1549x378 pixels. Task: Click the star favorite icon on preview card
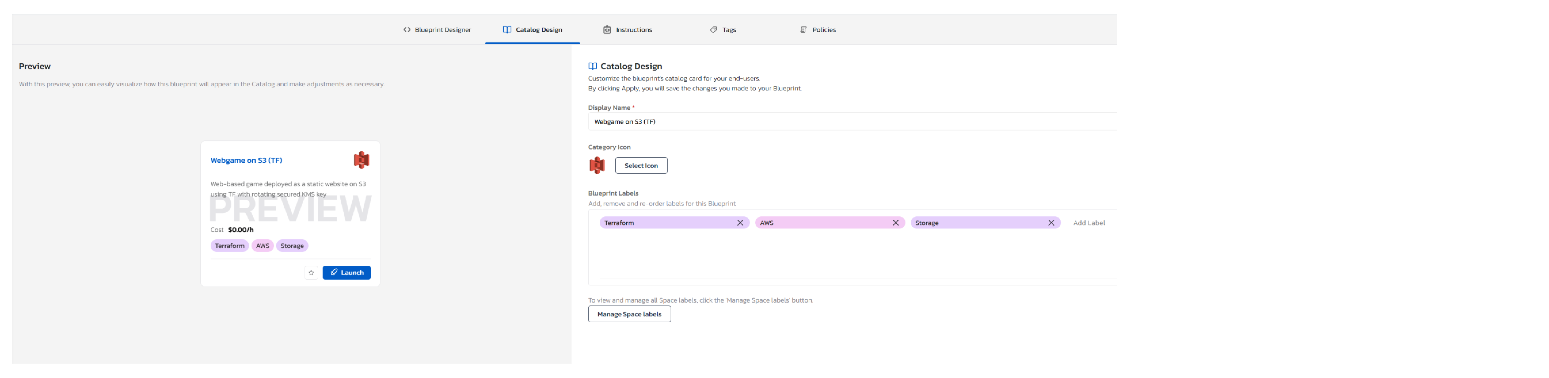click(x=311, y=273)
